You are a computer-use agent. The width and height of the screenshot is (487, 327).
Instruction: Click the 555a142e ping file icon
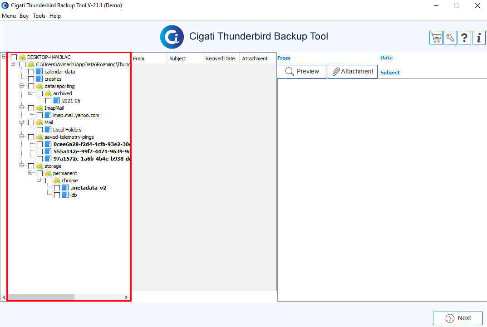pyautogui.click(x=48, y=151)
